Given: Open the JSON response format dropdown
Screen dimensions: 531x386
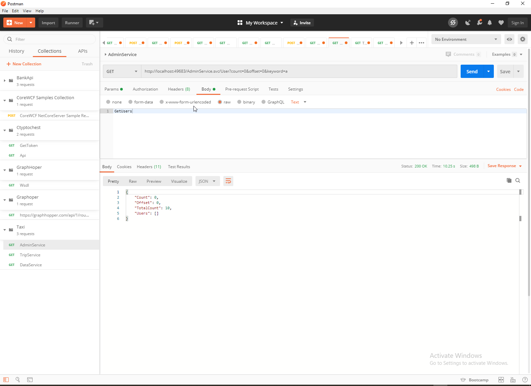Looking at the screenshot, I should click(x=207, y=181).
